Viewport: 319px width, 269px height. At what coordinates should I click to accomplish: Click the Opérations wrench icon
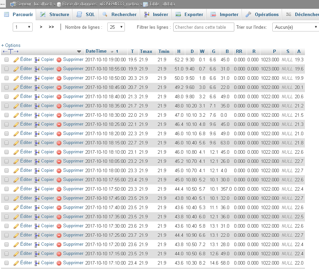pos(248,14)
